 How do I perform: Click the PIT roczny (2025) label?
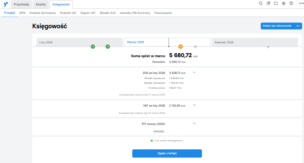coord(153,124)
